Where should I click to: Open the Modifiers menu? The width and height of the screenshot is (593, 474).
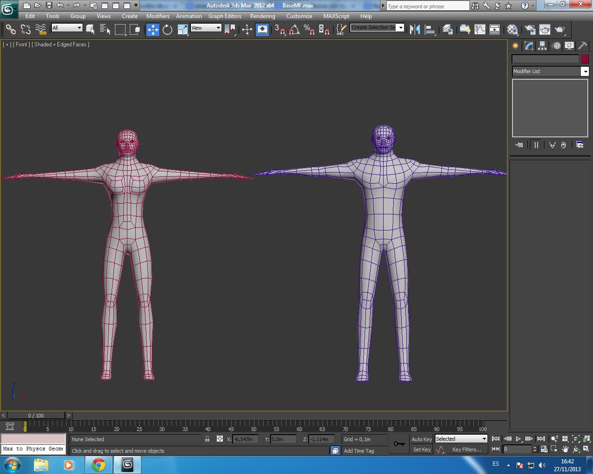(x=158, y=16)
